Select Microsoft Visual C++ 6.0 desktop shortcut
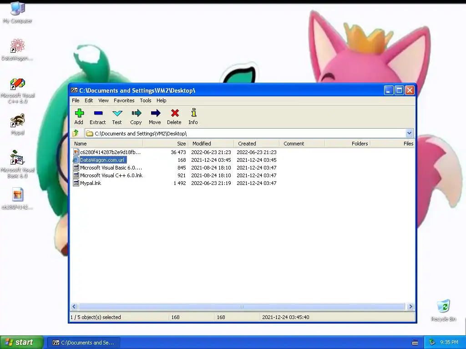 tap(18, 91)
